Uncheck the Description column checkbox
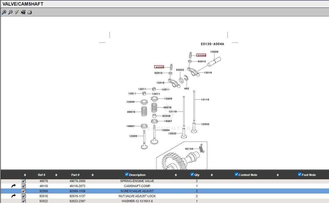The width and height of the screenshot is (329, 203). (127, 175)
